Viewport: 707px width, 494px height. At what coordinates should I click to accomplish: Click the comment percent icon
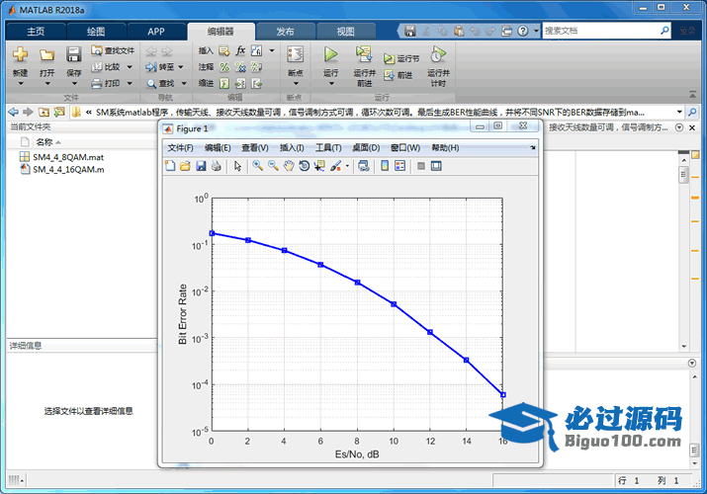[x=224, y=67]
